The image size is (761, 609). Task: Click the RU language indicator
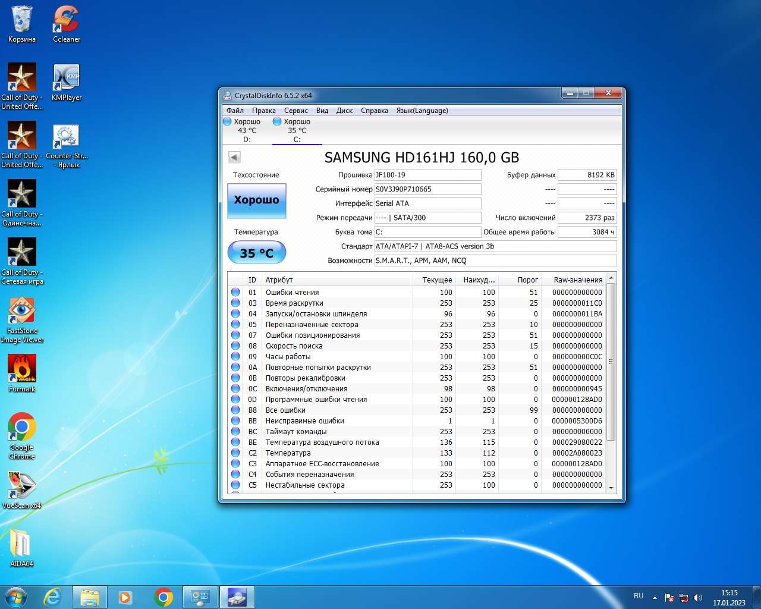[639, 596]
